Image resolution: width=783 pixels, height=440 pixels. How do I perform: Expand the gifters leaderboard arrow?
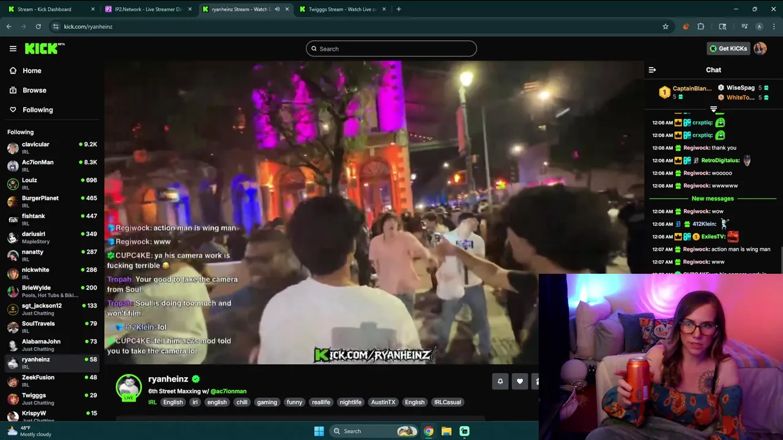[x=713, y=109]
